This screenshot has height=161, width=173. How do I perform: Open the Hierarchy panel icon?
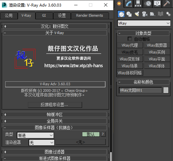point(138,4)
